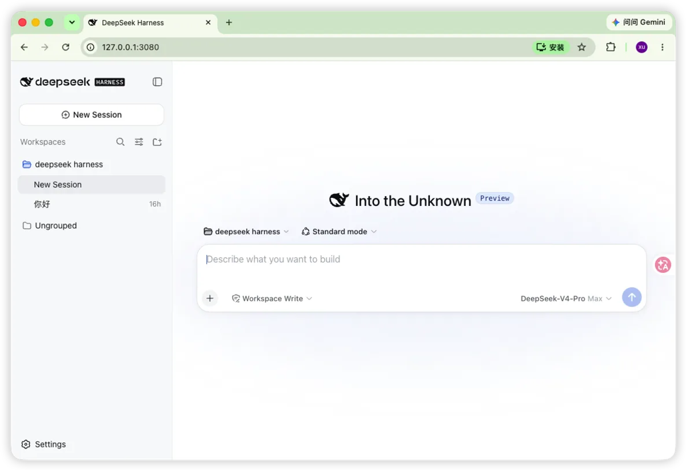Search workspaces with the magnifier icon
The image size is (686, 470).
point(120,142)
